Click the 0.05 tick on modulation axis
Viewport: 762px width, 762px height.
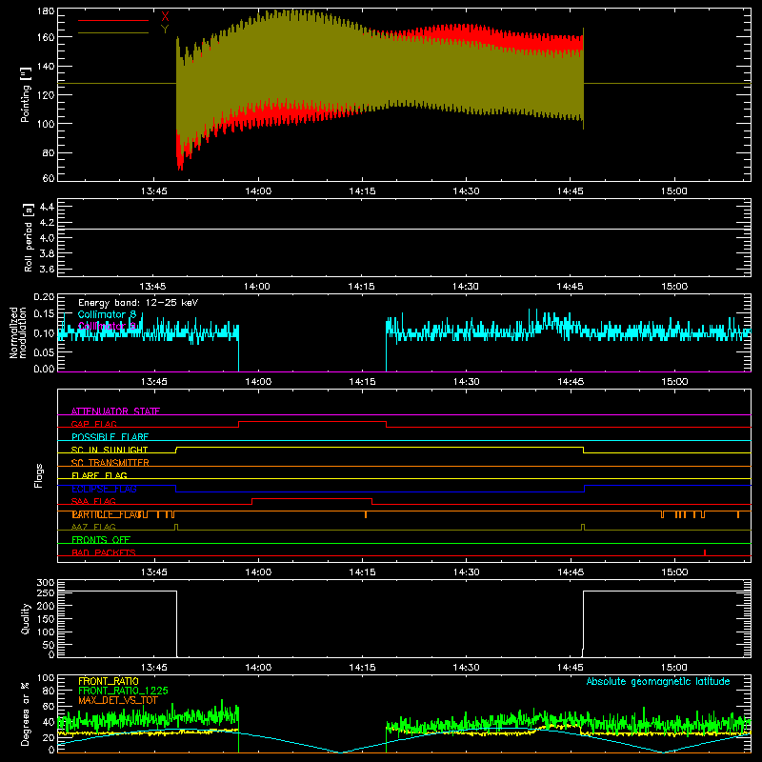[44, 351]
